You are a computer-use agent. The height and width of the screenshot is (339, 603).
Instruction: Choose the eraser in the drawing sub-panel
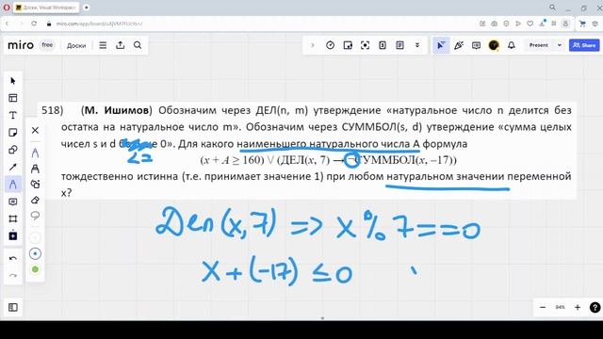35,201
